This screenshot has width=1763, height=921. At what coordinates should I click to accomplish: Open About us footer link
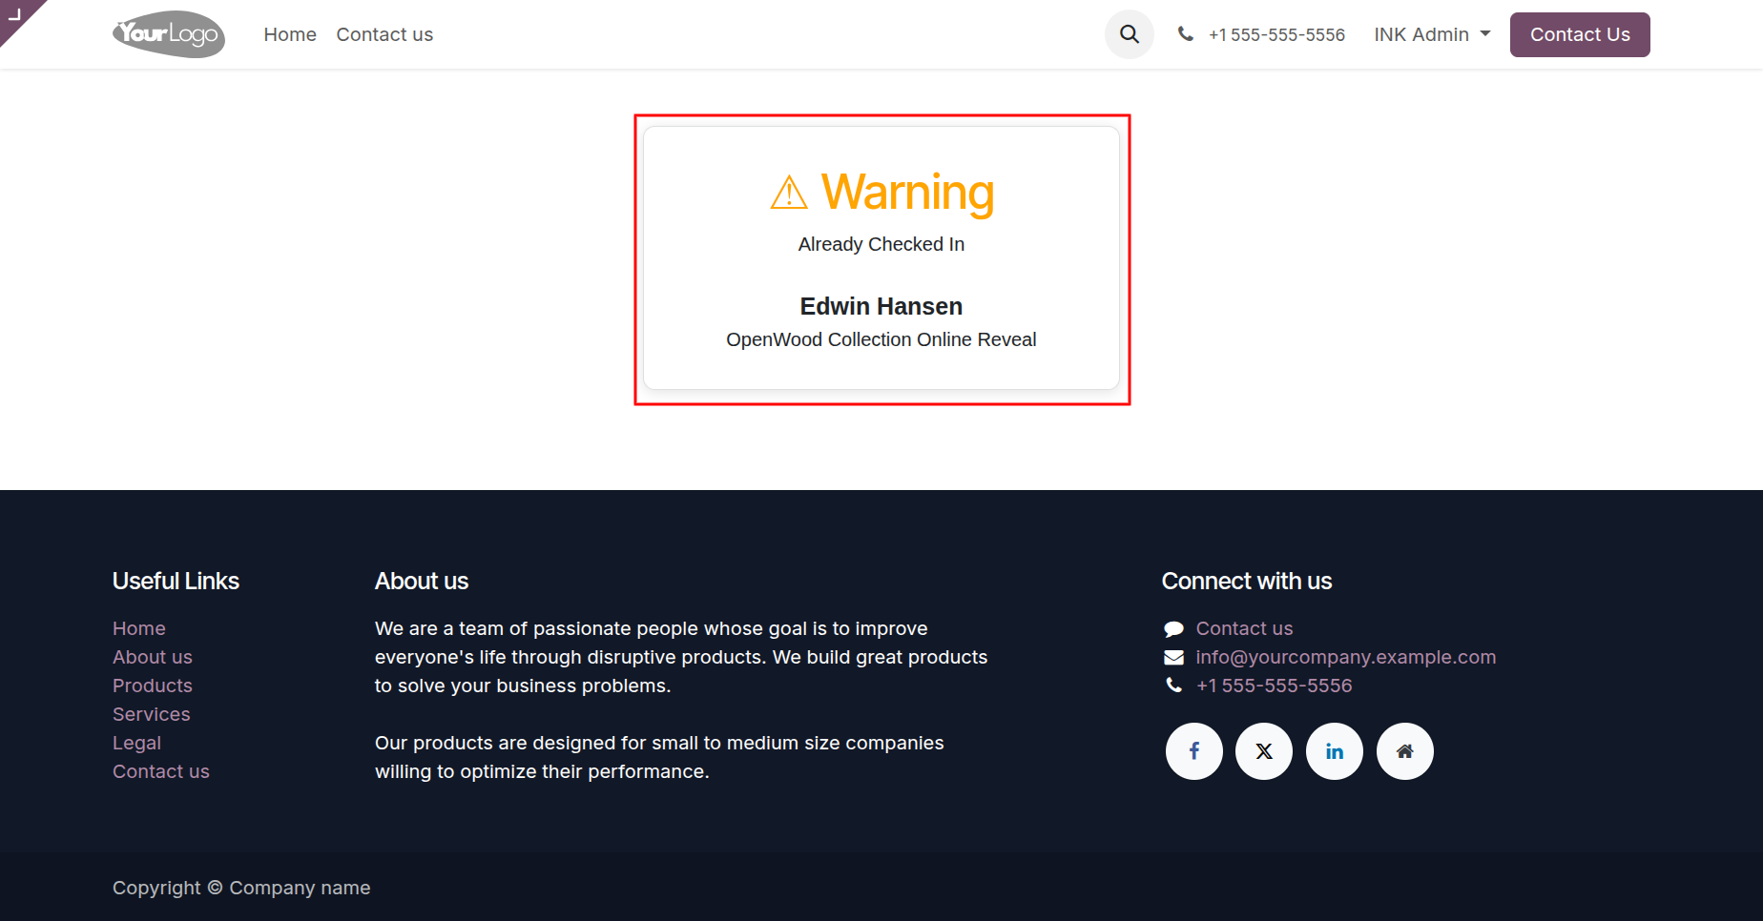153,657
